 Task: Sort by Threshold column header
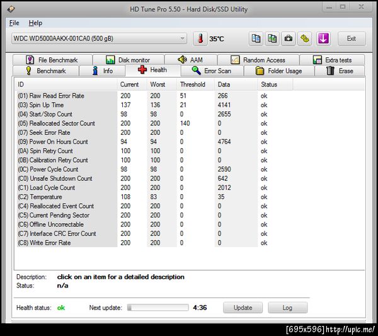click(196, 84)
